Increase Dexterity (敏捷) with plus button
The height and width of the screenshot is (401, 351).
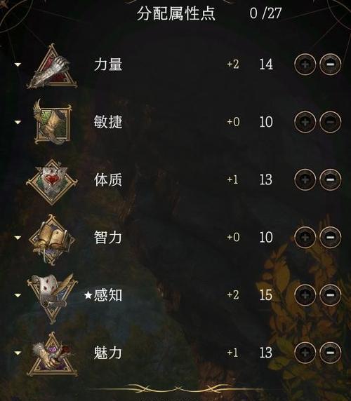305,122
